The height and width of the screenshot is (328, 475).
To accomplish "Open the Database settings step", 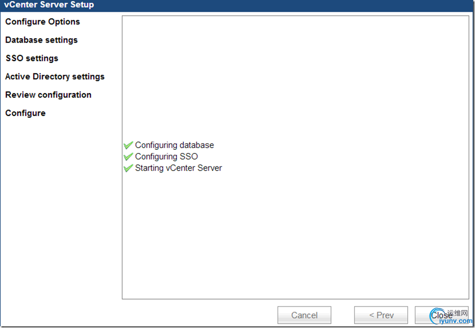I will [x=42, y=40].
